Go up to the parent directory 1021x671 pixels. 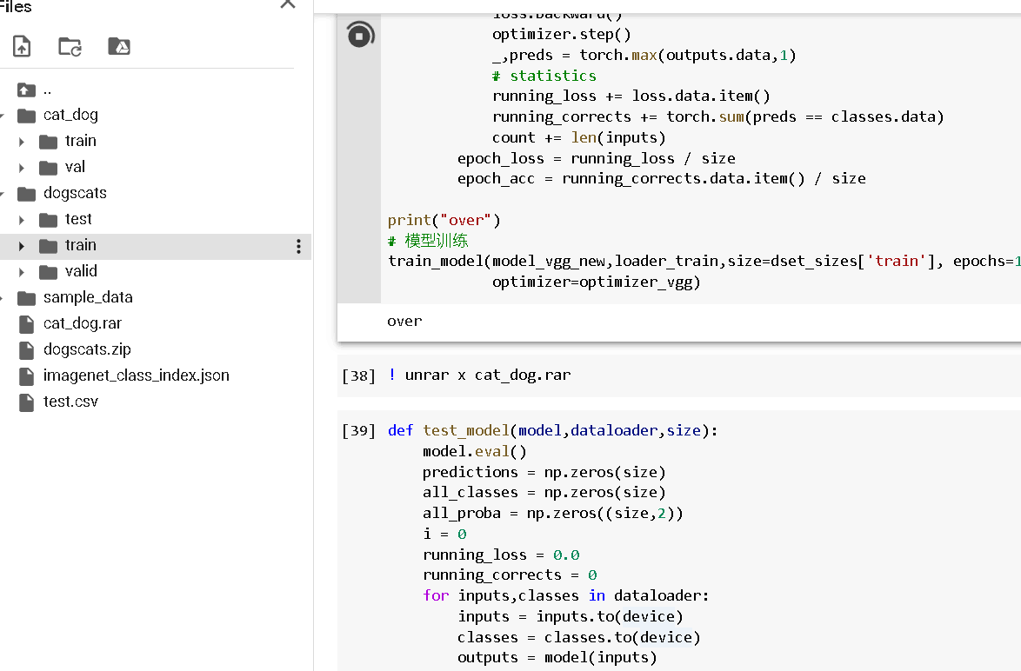point(27,90)
